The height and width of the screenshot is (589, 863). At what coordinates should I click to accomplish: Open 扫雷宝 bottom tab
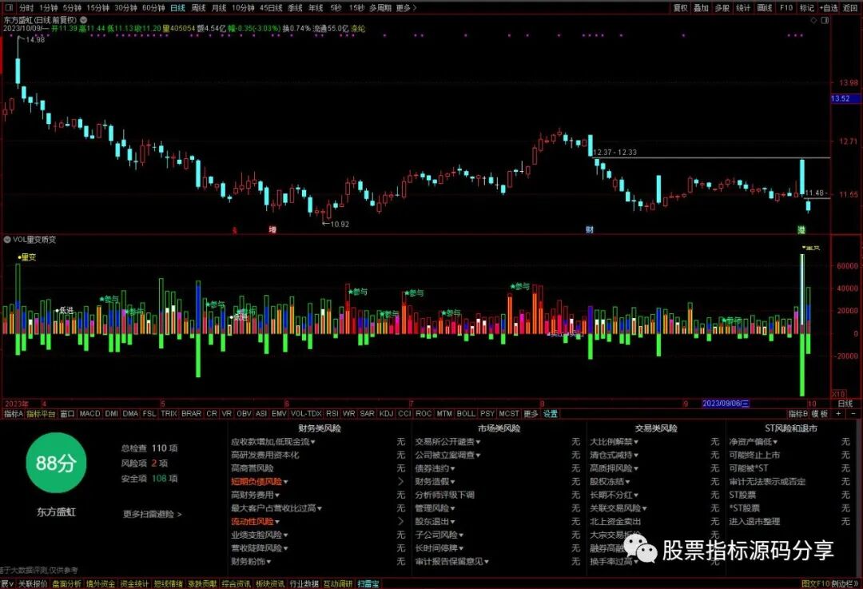coord(368,584)
